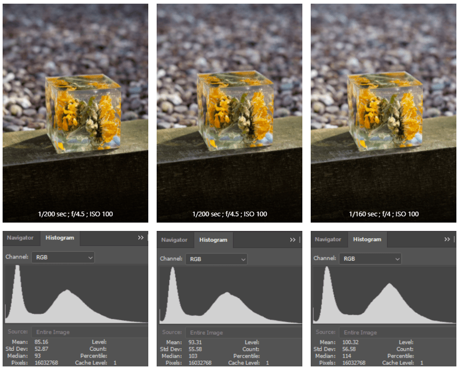Open the Navigator tab in the middle panel
Screen dimensions: 459x368
[174, 240]
